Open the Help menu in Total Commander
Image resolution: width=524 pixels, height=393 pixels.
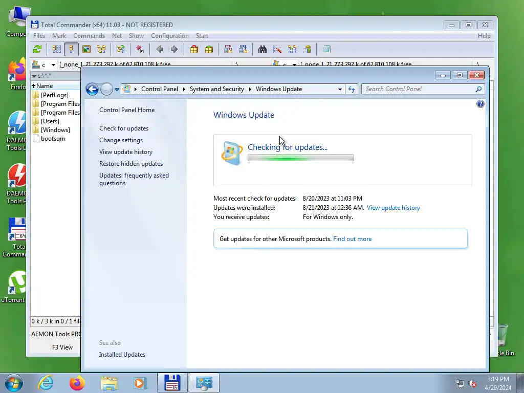(484, 36)
